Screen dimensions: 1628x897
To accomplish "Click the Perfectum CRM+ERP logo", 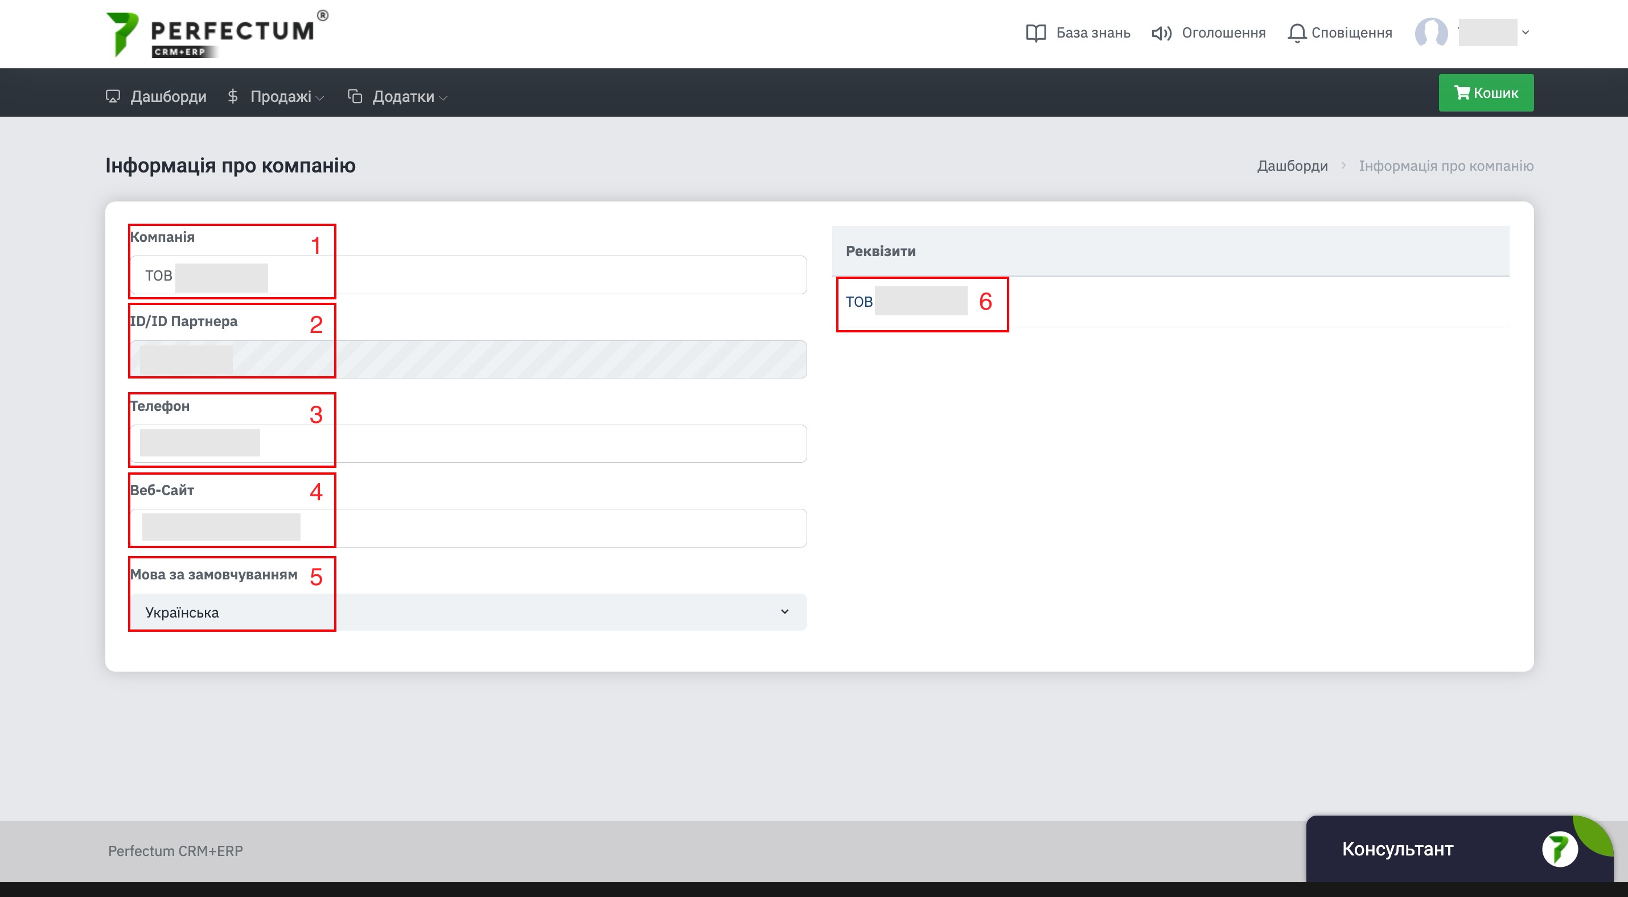I will tap(217, 34).
